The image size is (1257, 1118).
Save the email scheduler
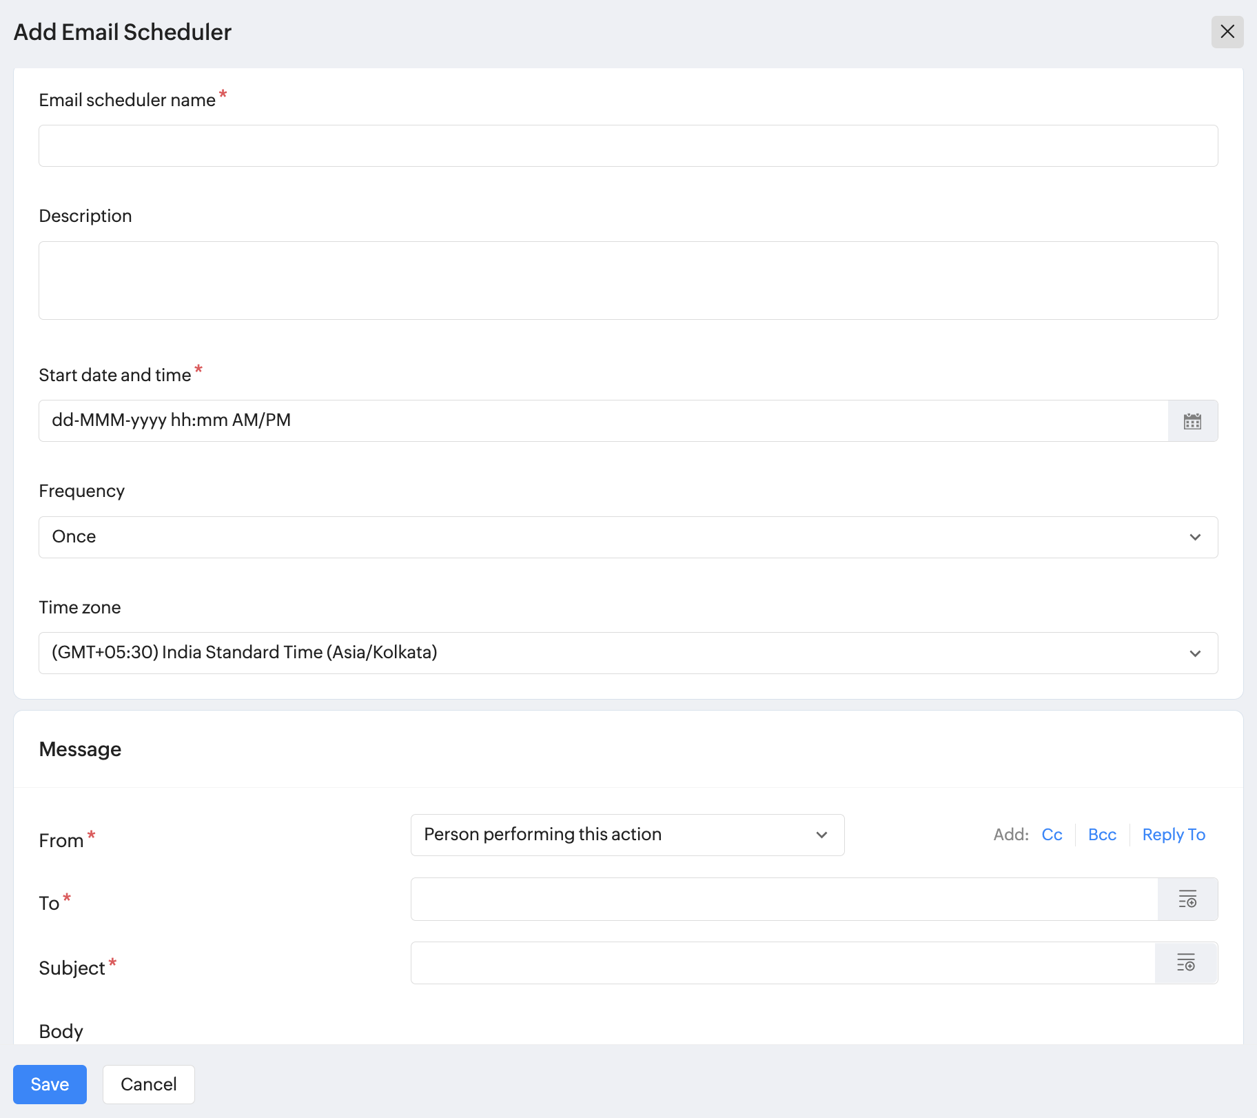click(50, 1084)
